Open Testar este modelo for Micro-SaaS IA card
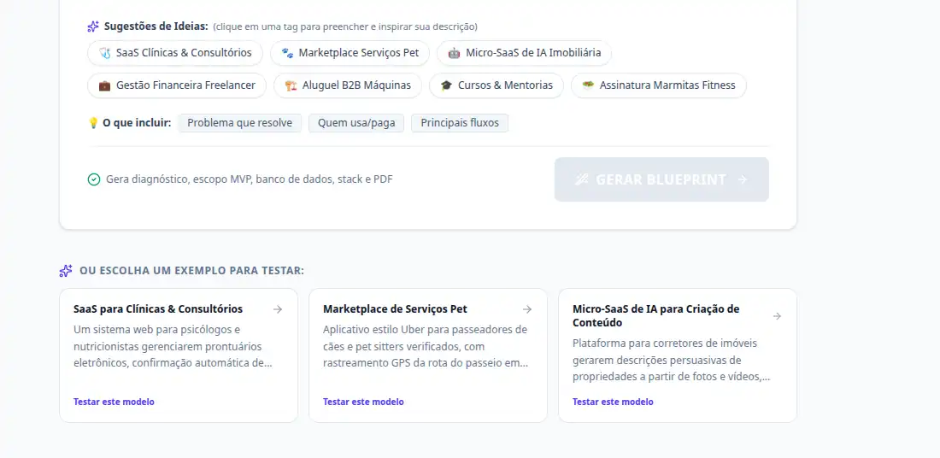The image size is (940, 458). coord(613,402)
